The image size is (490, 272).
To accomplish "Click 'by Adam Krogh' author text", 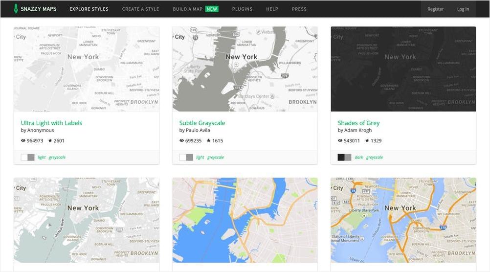I will (355, 130).
